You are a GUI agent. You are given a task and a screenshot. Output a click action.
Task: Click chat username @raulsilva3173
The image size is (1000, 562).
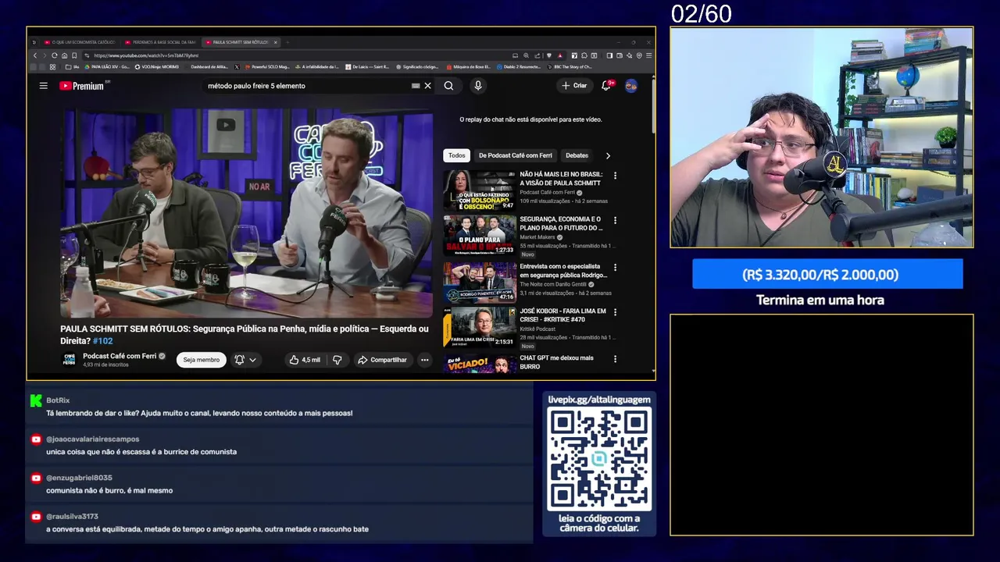tap(72, 517)
